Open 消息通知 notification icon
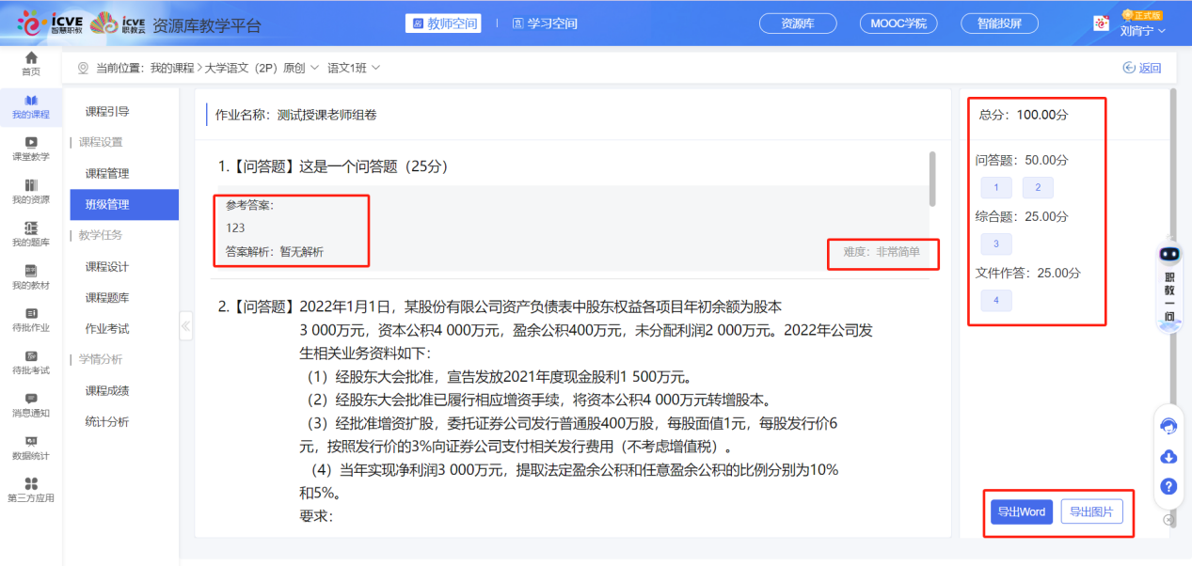This screenshot has height=566, width=1192. pyautogui.click(x=30, y=406)
